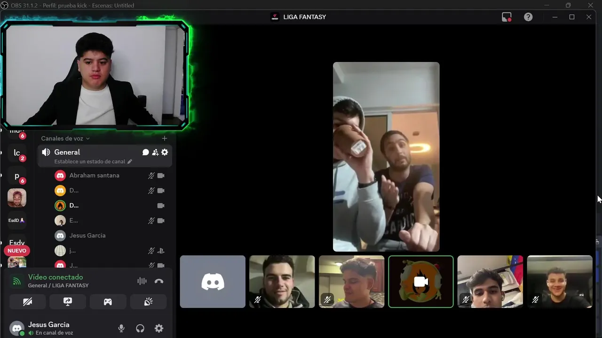
Task: Click Jesus Garcia user avatar in bottom panel
Action: click(17, 329)
